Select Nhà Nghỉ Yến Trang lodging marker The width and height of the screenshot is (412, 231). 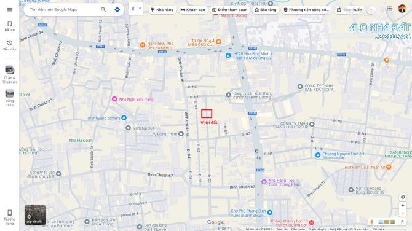coord(114,99)
